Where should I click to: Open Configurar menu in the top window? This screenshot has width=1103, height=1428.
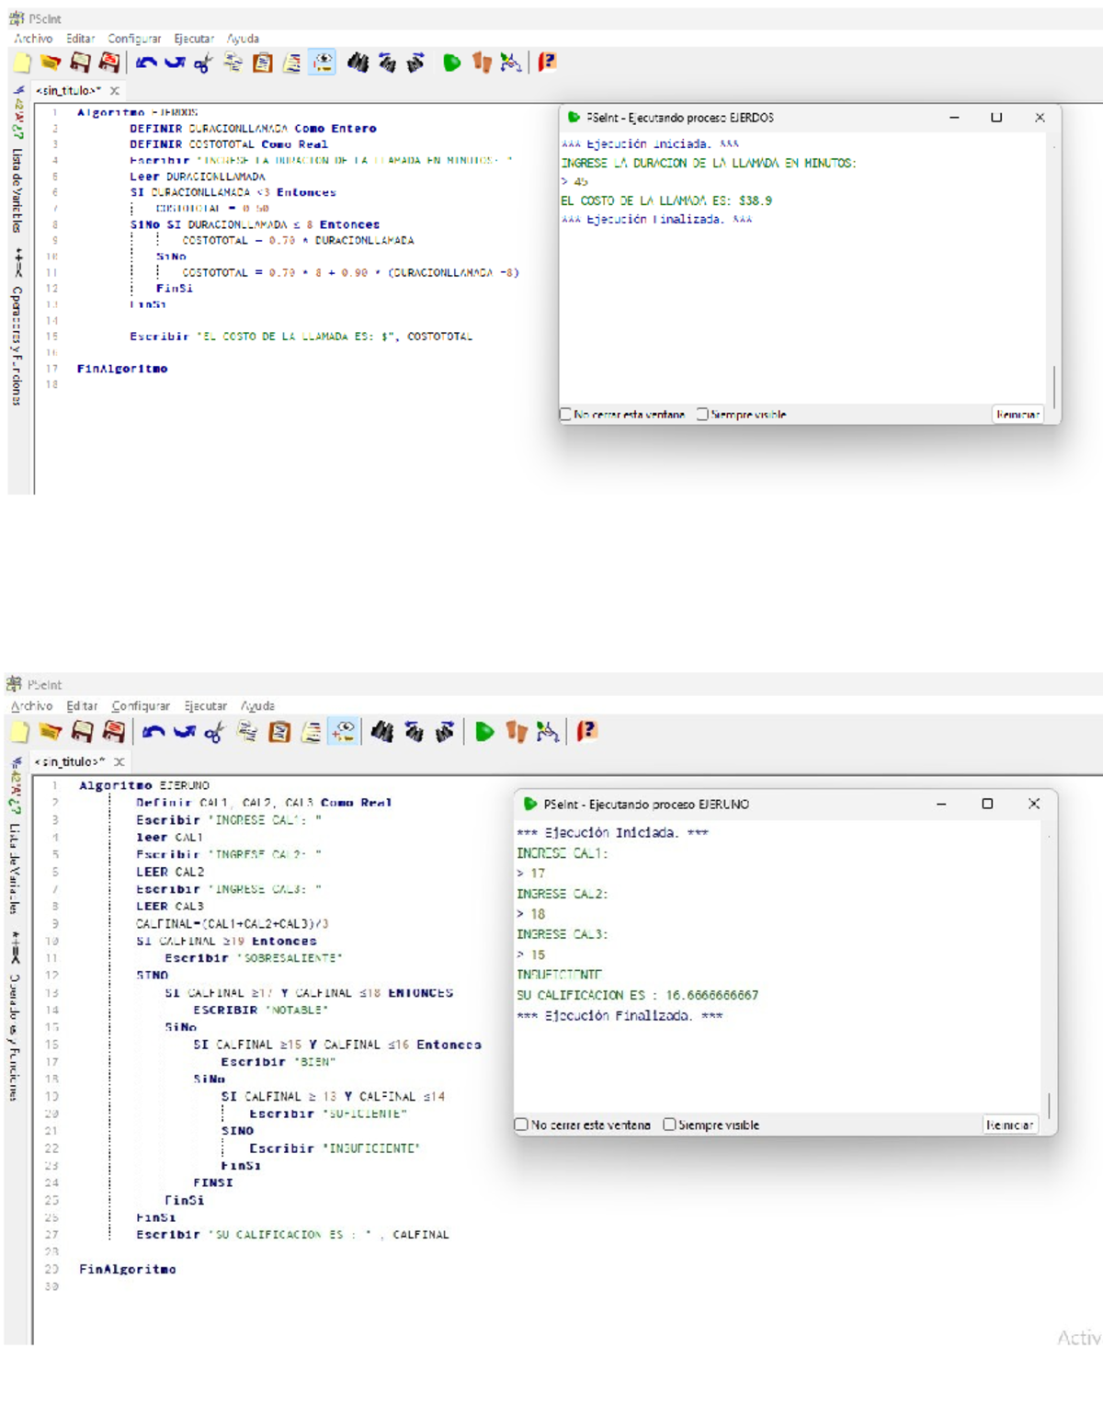click(x=134, y=39)
